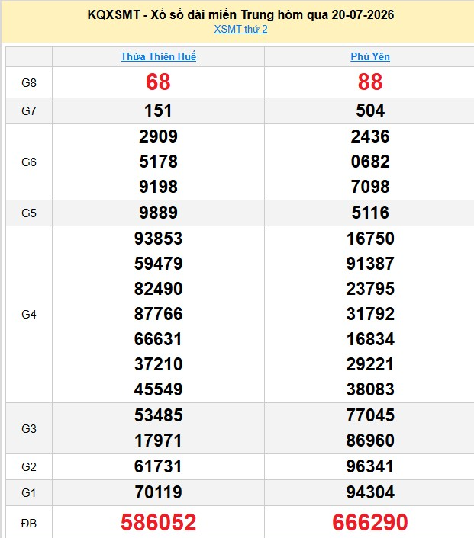Click the G4 row label
Viewport: 474px width, 538px height.
tap(29, 314)
